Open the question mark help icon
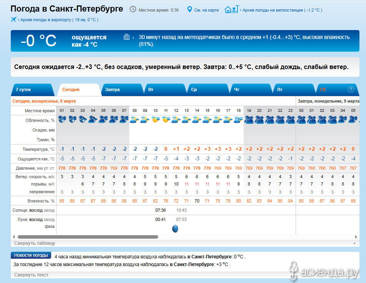 (351, 89)
